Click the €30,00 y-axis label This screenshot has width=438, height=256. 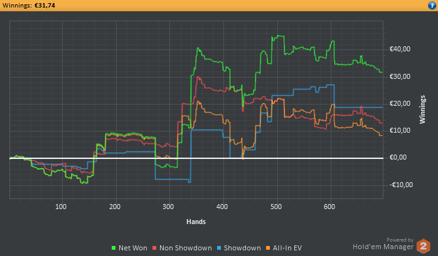coord(400,76)
